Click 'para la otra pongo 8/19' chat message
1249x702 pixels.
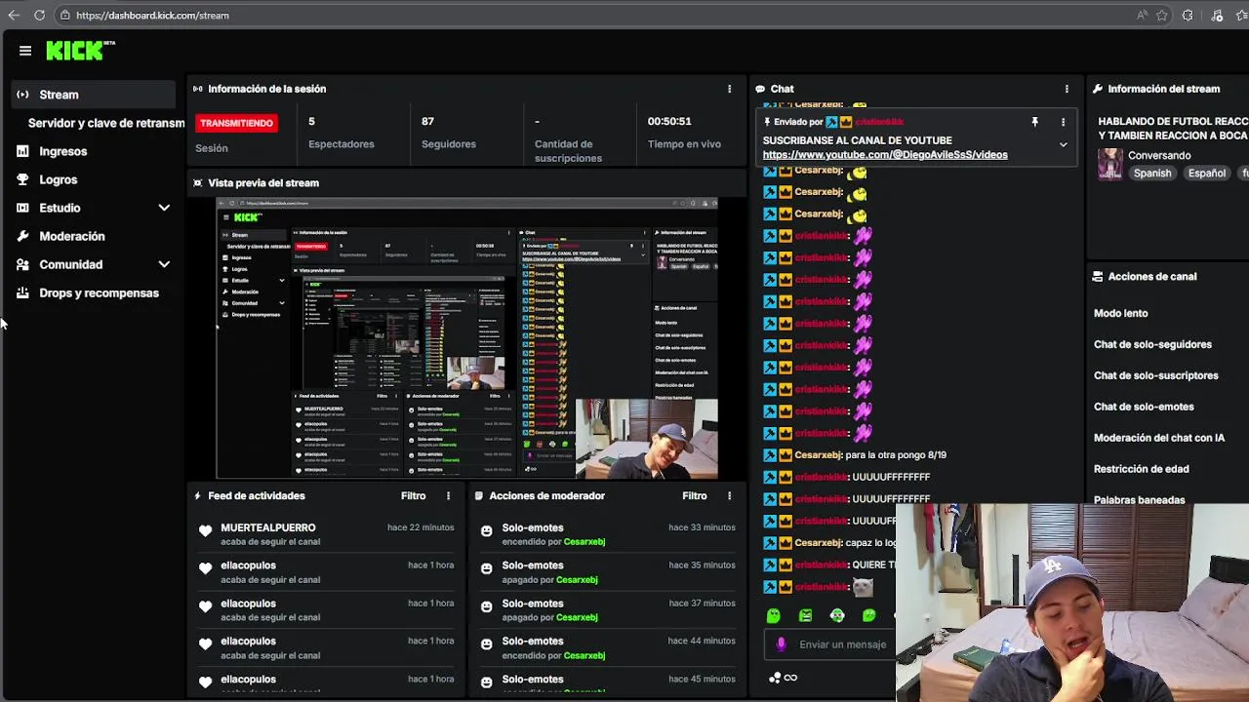pyautogui.click(x=896, y=455)
